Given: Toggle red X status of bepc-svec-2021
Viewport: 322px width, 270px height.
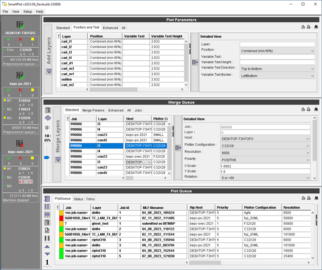Looking at the screenshot, I should tap(20, 158).
